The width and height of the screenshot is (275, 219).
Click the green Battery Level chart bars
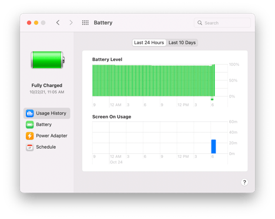[153, 80]
